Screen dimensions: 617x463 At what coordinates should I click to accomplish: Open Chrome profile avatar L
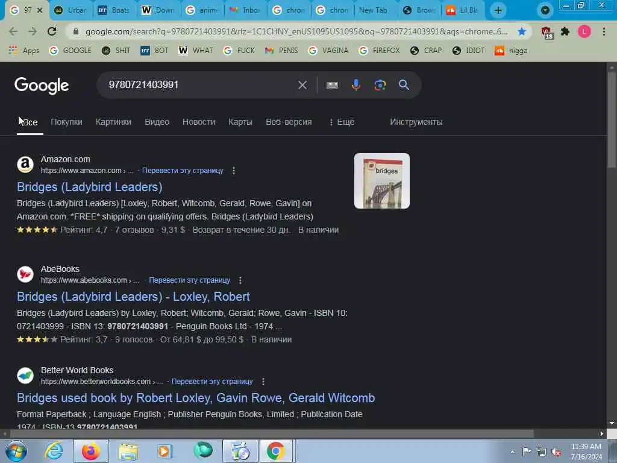[584, 31]
